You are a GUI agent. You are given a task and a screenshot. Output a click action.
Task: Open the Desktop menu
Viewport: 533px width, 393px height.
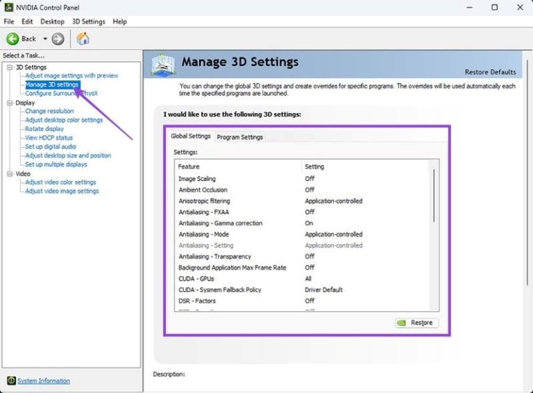coord(52,21)
